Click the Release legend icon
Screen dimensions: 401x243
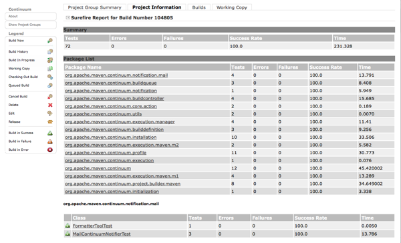(x=50, y=122)
